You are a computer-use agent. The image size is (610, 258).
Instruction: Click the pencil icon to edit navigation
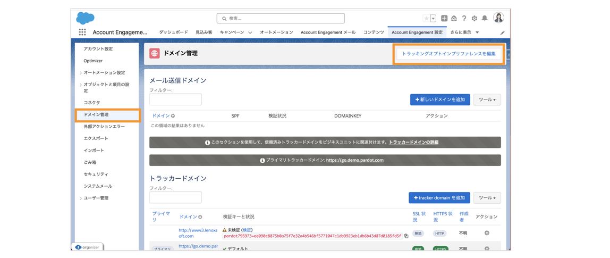coord(502,33)
